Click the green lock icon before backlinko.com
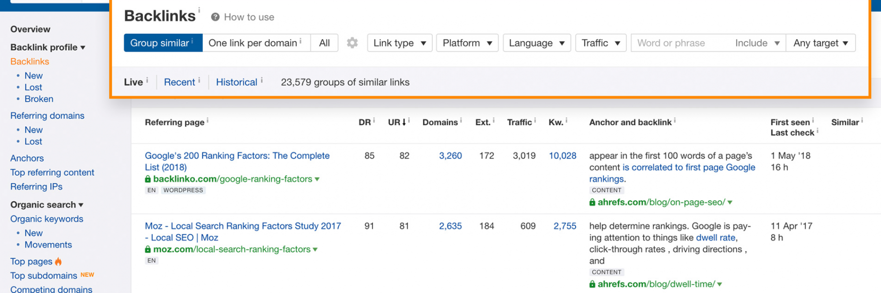This screenshot has height=293, width=881. tap(148, 179)
